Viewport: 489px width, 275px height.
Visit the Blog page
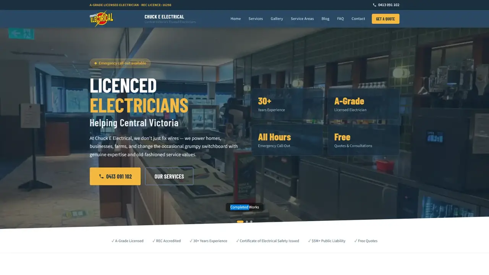(325, 19)
